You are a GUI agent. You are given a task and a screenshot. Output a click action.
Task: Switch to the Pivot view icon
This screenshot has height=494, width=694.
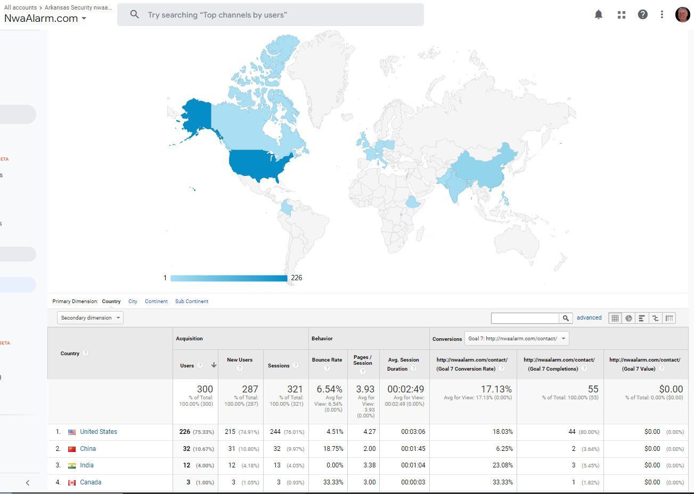(669, 318)
